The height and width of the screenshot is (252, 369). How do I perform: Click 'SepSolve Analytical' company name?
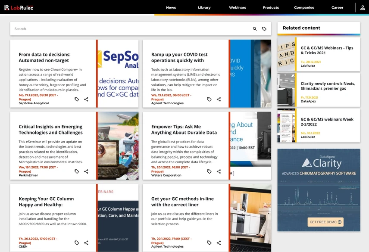tap(34, 103)
